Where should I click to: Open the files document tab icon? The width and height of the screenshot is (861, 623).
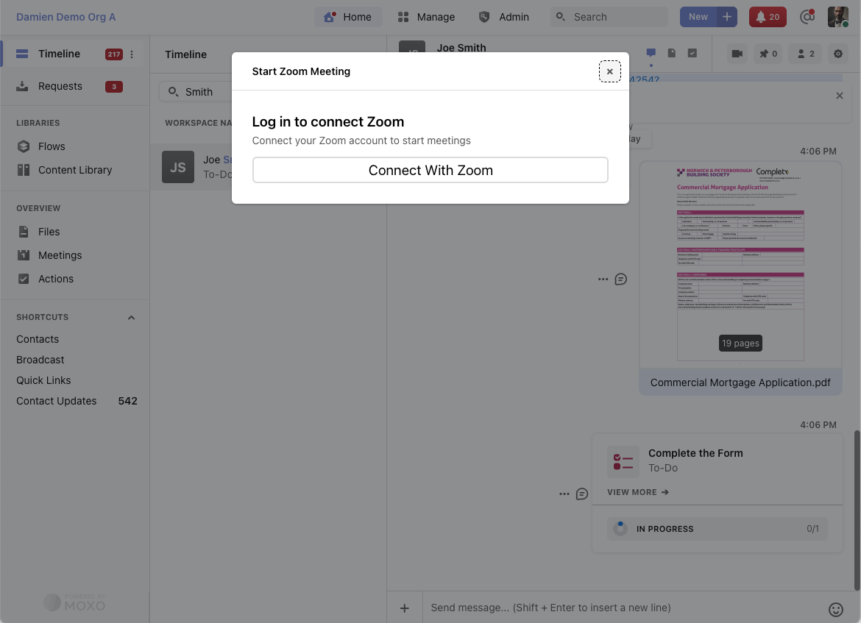pos(672,53)
